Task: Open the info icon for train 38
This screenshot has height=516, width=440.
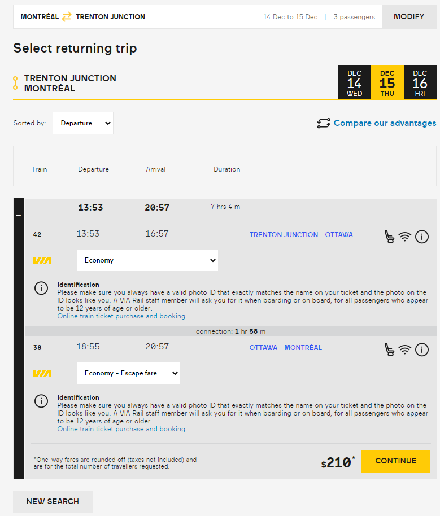Action: click(x=422, y=350)
